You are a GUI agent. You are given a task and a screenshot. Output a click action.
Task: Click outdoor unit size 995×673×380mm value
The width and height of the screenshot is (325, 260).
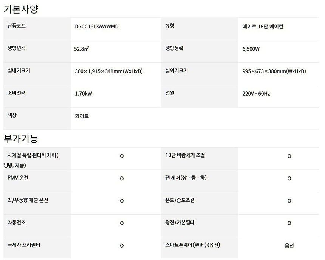(274, 71)
